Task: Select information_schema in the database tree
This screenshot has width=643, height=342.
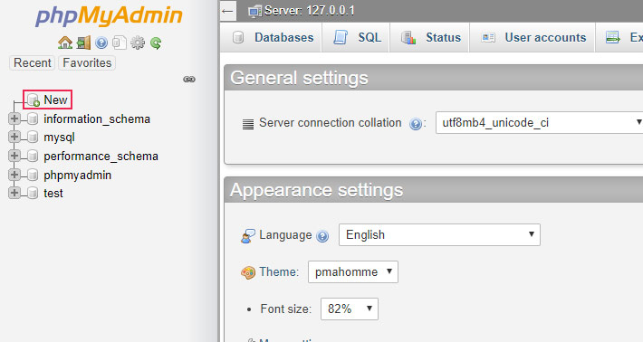Action: 97,119
